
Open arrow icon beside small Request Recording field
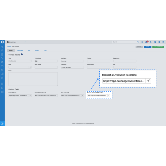tap(109, 95)
